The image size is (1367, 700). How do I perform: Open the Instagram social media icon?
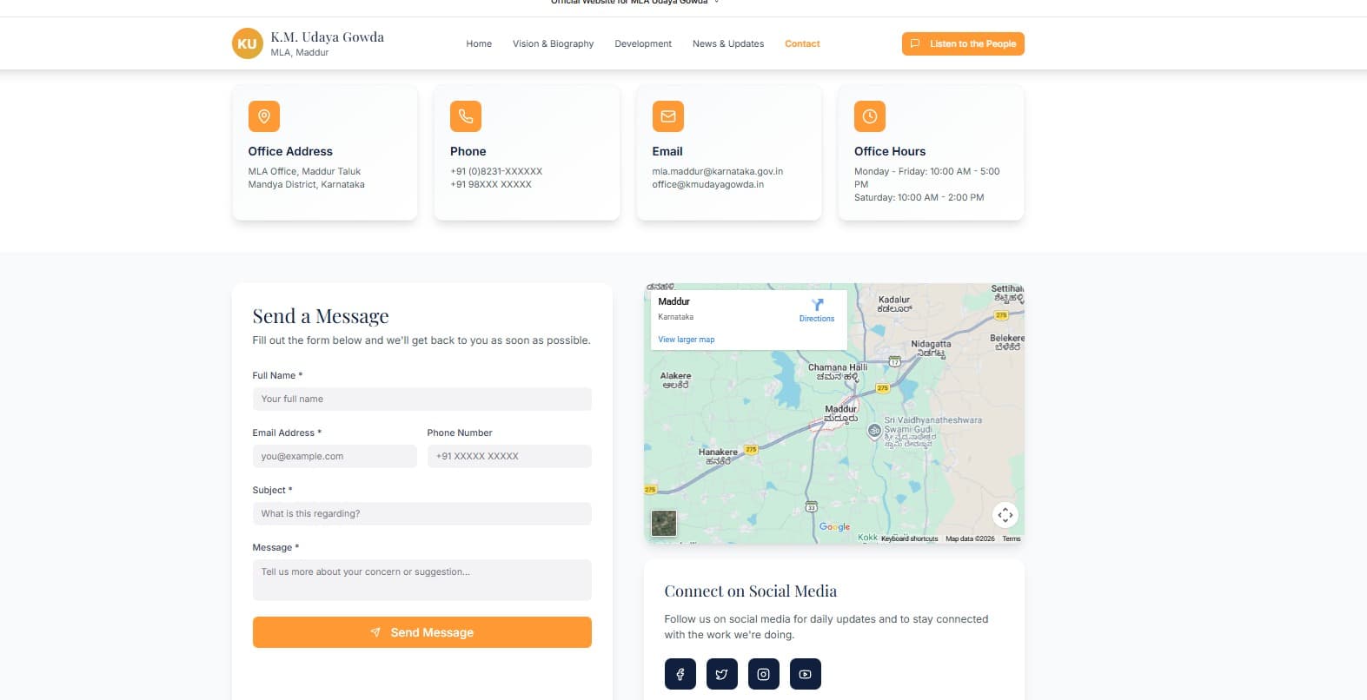(764, 674)
